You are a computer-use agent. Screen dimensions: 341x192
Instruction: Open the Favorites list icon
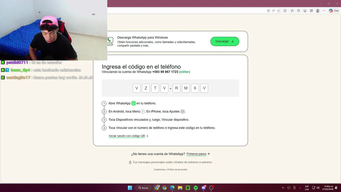pos(292,11)
